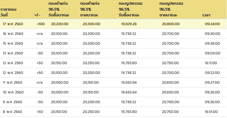The image size is (227, 118).
Task: Click the +/– column header
Action: (37, 15)
